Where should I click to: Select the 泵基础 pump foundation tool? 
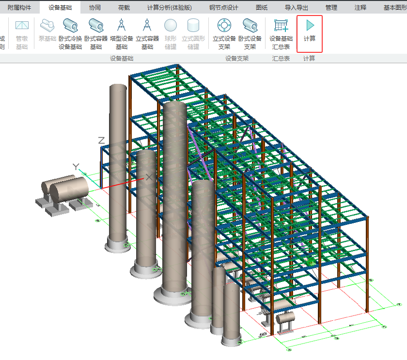point(47,30)
